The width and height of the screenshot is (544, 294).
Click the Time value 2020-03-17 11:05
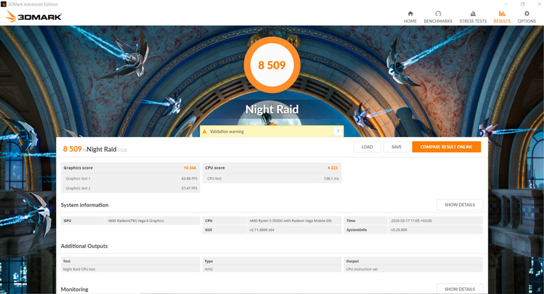pos(411,221)
